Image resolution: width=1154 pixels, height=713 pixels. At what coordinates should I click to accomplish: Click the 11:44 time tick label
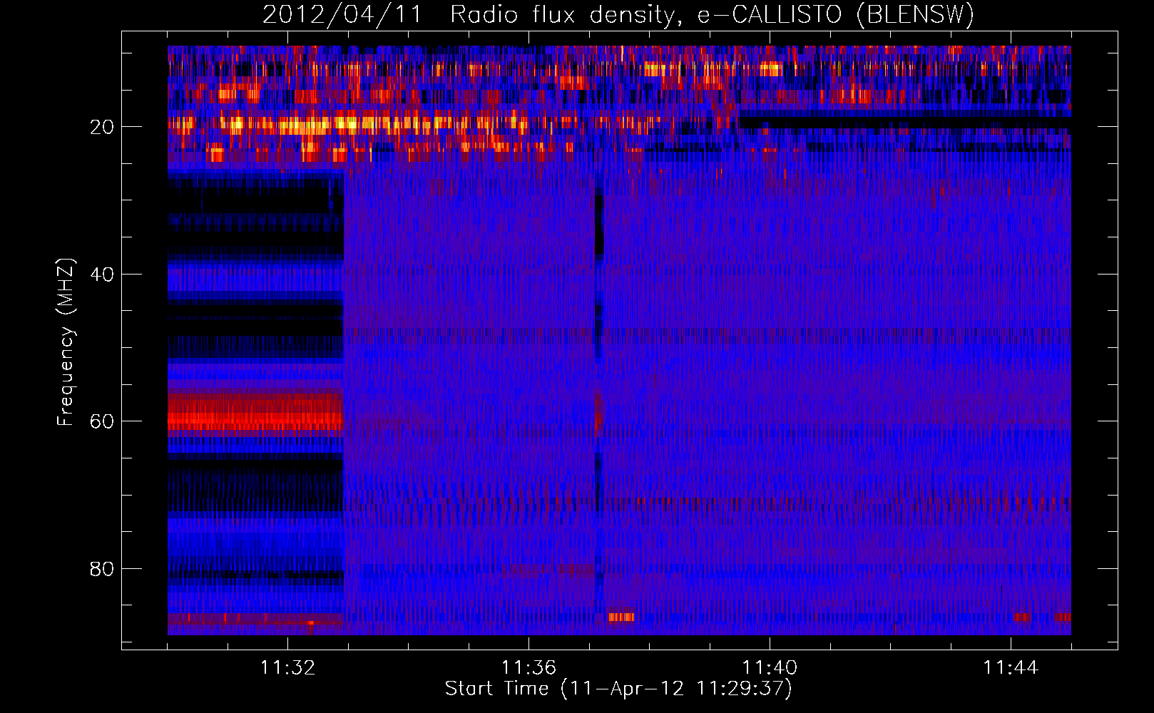pyautogui.click(x=1011, y=668)
